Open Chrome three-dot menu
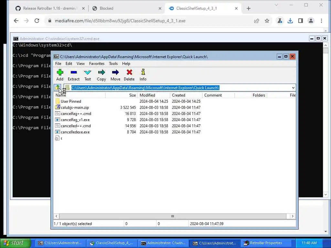This screenshot has height=248, width=331. point(321,21)
